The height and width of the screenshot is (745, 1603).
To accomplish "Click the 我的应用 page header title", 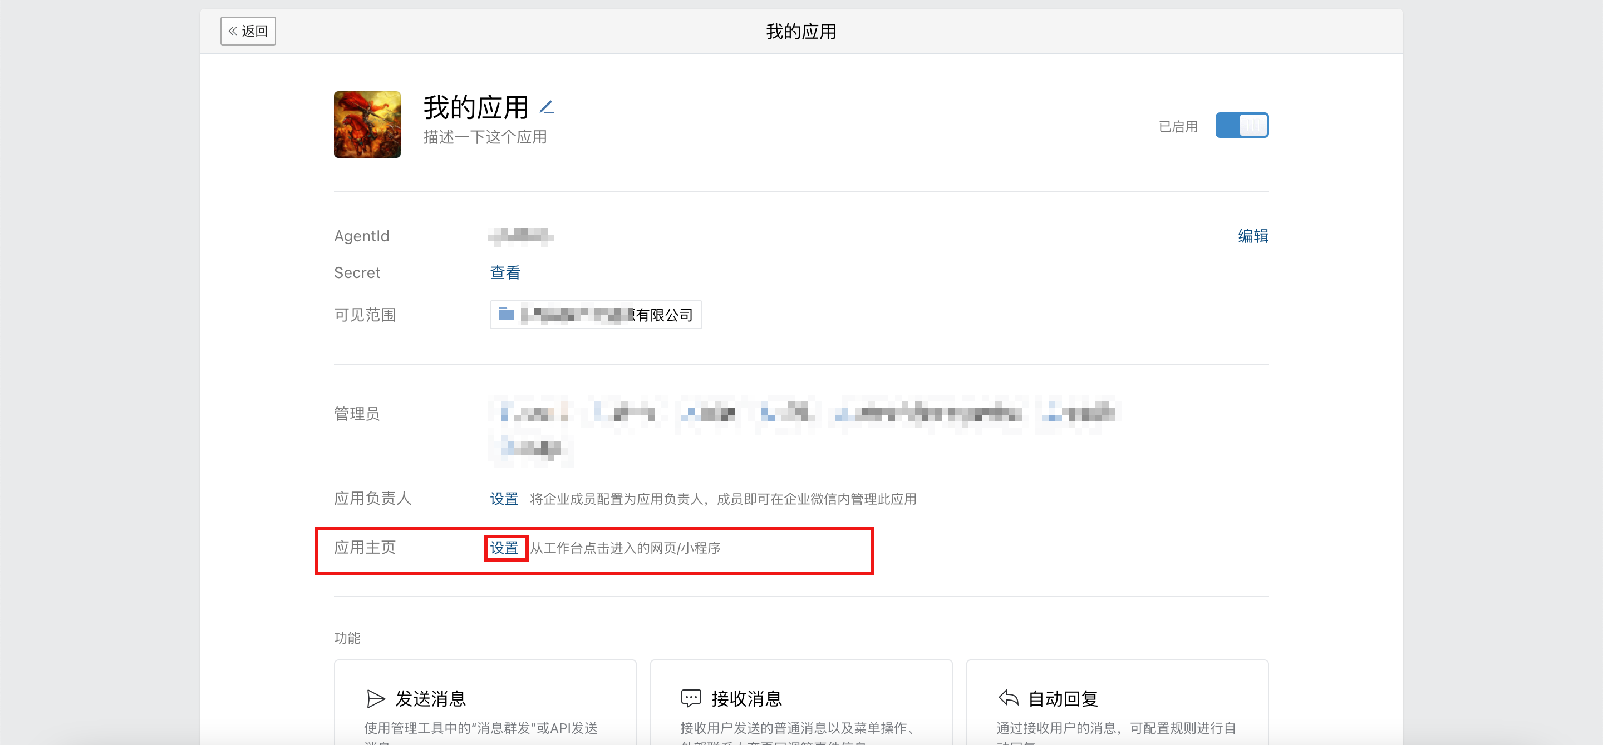I will click(x=801, y=32).
